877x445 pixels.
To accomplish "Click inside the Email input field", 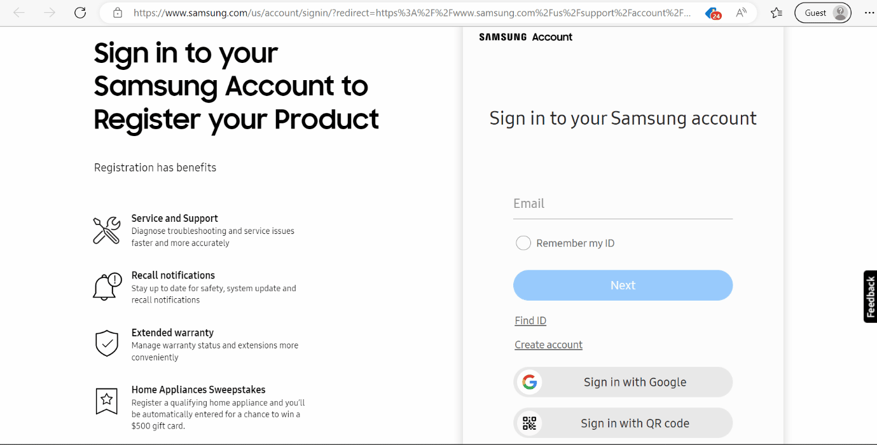I will pyautogui.click(x=622, y=203).
